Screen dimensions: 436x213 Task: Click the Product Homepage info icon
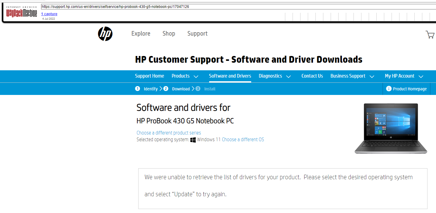pos(389,89)
